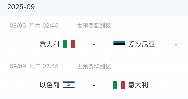Open the 2025-09 month header

coord(21,7)
